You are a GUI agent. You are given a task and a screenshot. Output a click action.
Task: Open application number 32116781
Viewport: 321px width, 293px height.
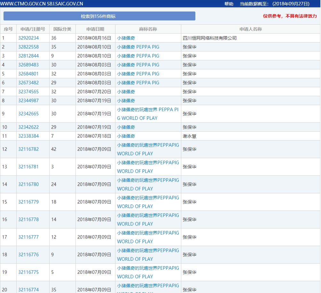(28, 167)
